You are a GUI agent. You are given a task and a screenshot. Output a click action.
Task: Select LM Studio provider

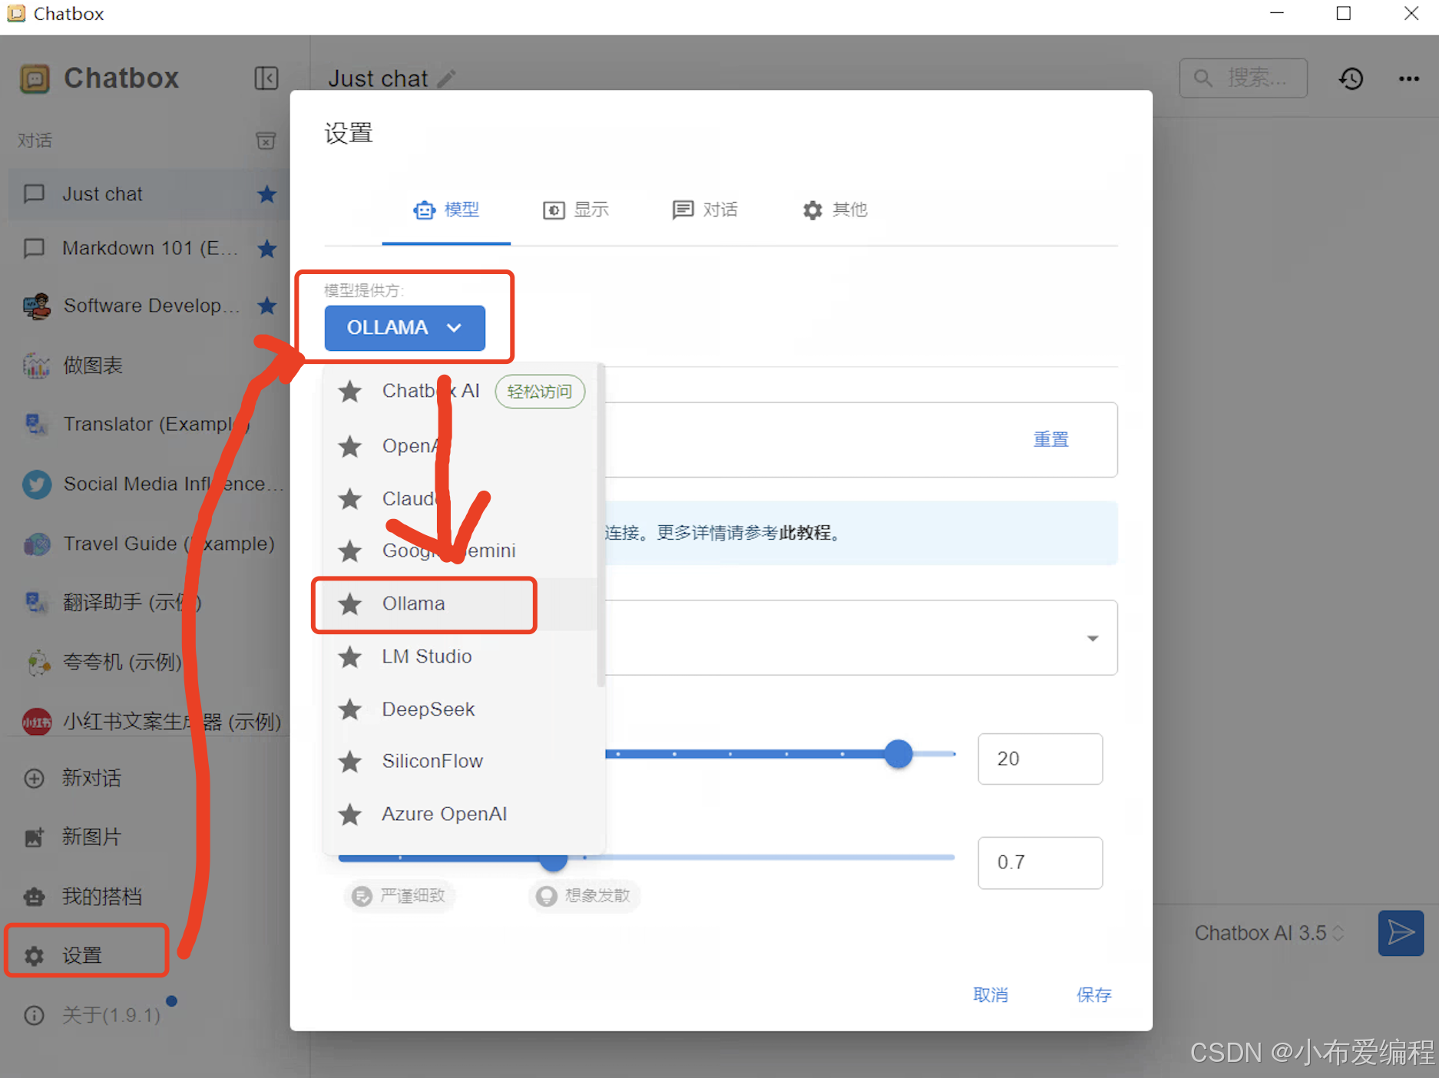pos(459,656)
